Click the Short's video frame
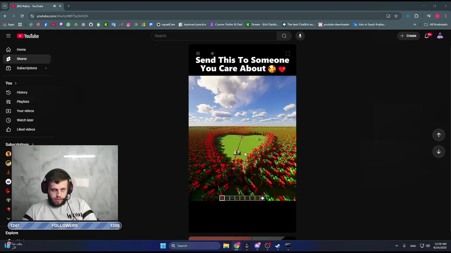 (x=242, y=138)
